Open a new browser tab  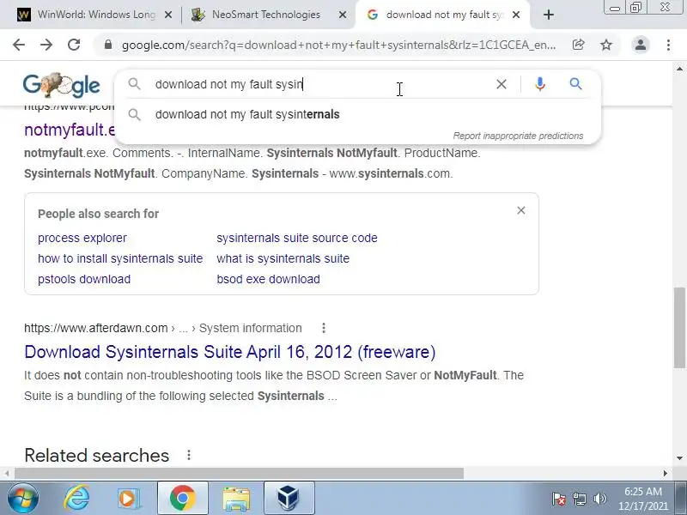point(548,15)
